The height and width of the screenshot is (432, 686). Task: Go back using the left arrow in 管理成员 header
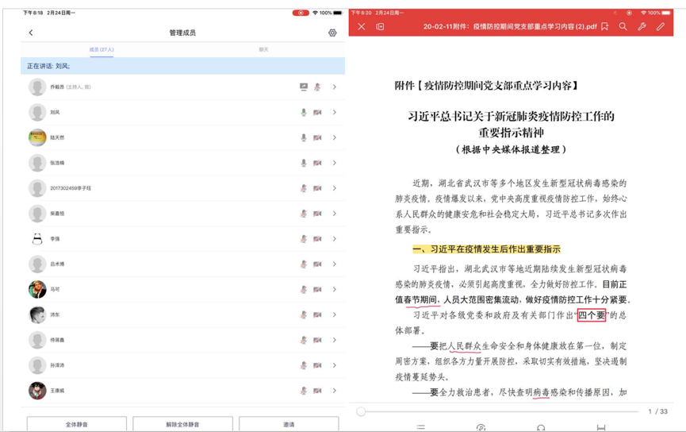31,33
